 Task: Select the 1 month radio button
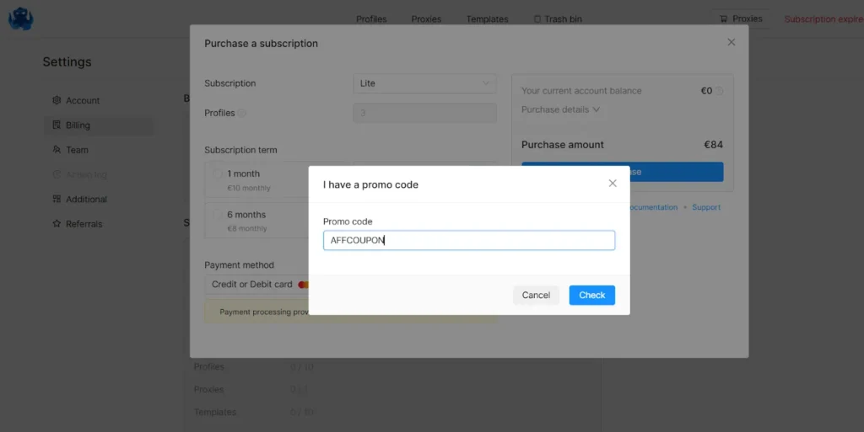pos(218,173)
